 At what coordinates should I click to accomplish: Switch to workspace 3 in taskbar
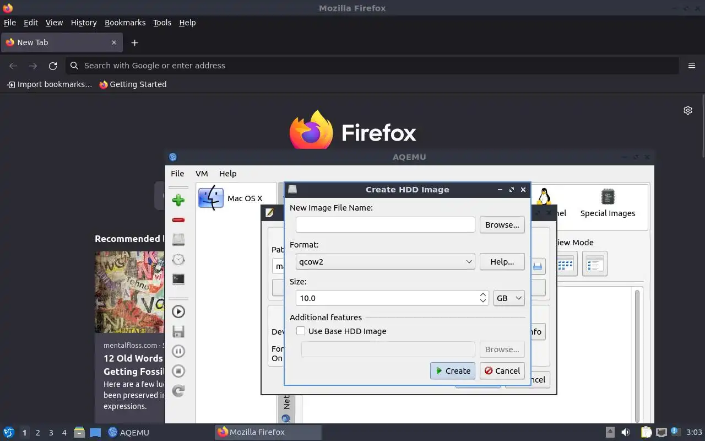coord(51,433)
